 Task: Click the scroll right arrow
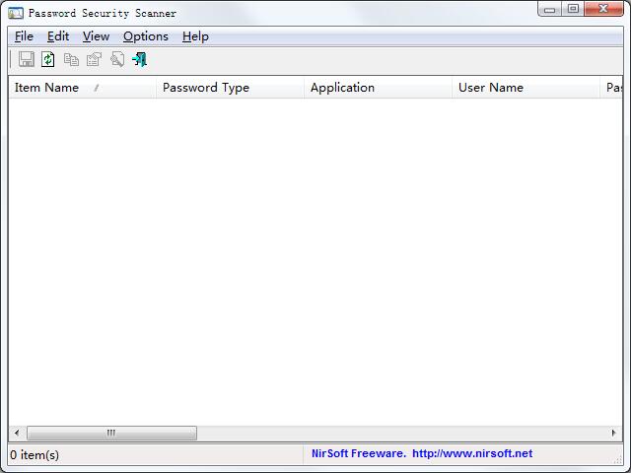pos(614,433)
